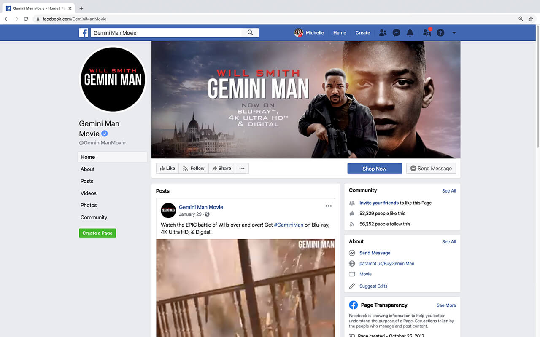The image size is (540, 337).
Task: Select Home in the page sidebar
Action: pyautogui.click(x=112, y=157)
